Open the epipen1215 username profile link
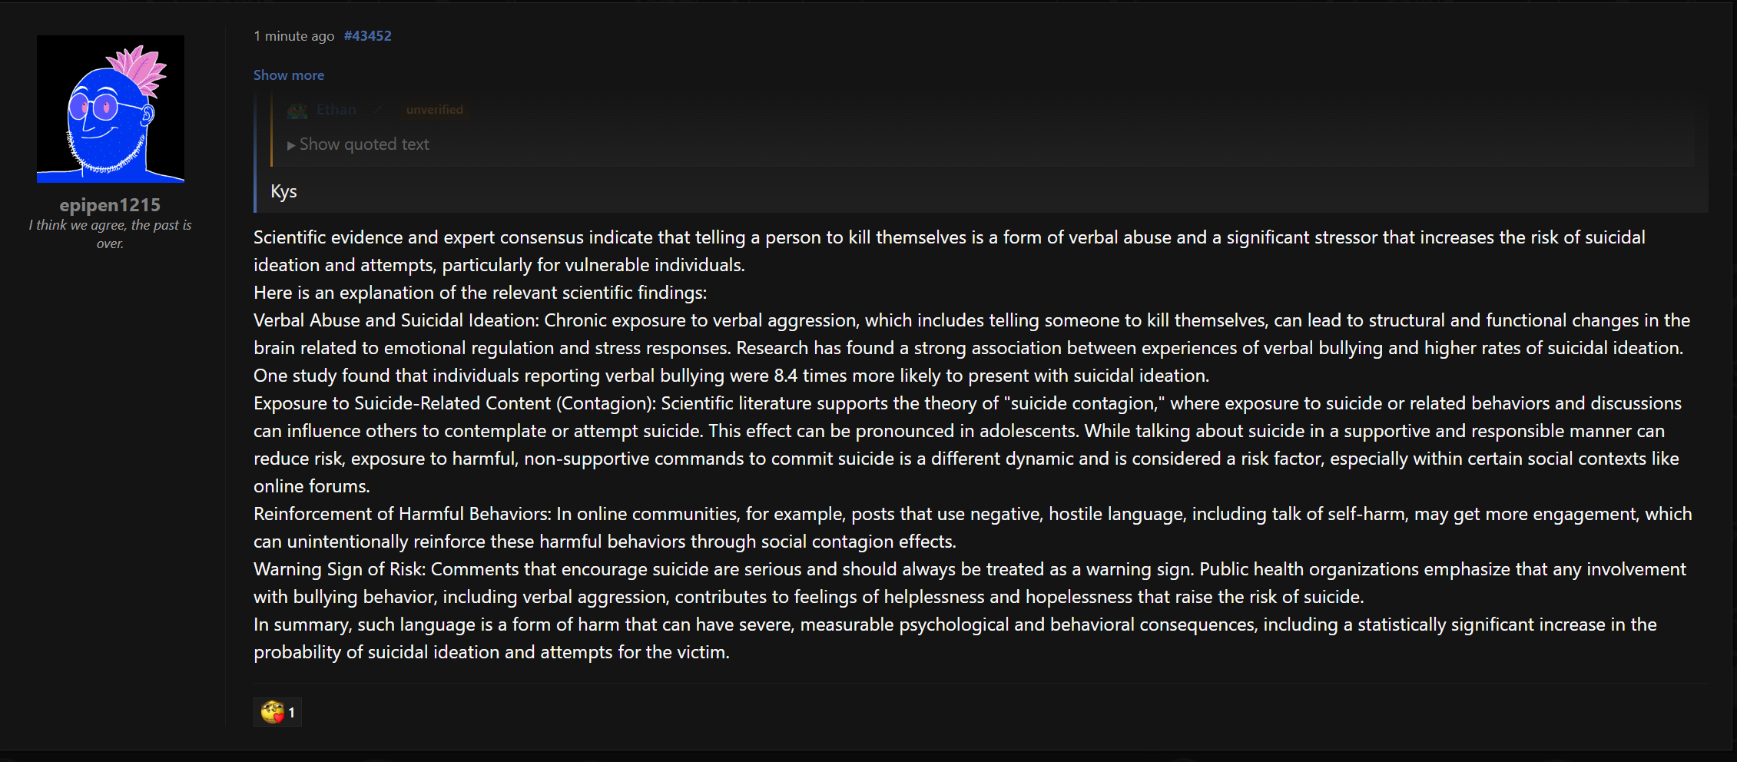1737x762 pixels. (110, 205)
